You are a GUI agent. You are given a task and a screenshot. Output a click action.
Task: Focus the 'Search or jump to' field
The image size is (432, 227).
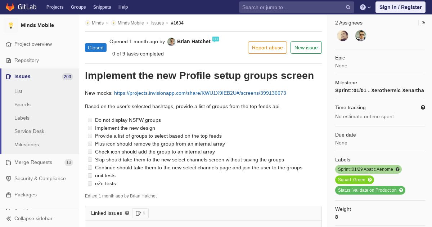tap(292, 7)
